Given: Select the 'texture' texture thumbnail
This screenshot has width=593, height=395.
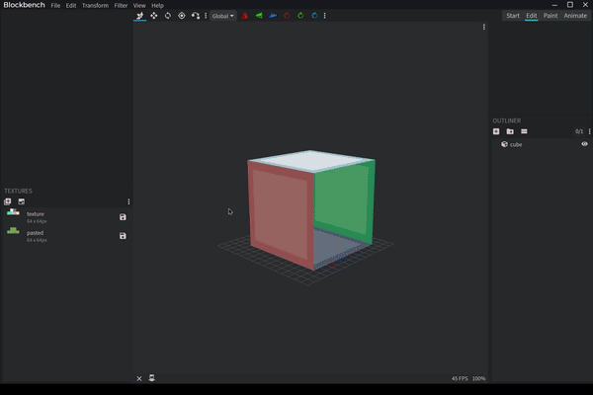Looking at the screenshot, I should (x=13, y=212).
